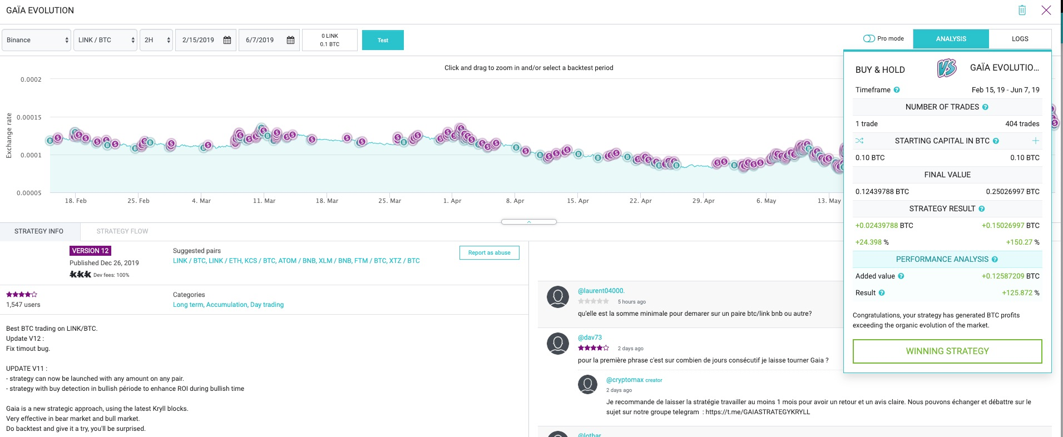Viewport: 1063px width, 437px height.
Task: Click the 404 trades value
Action: [1022, 124]
